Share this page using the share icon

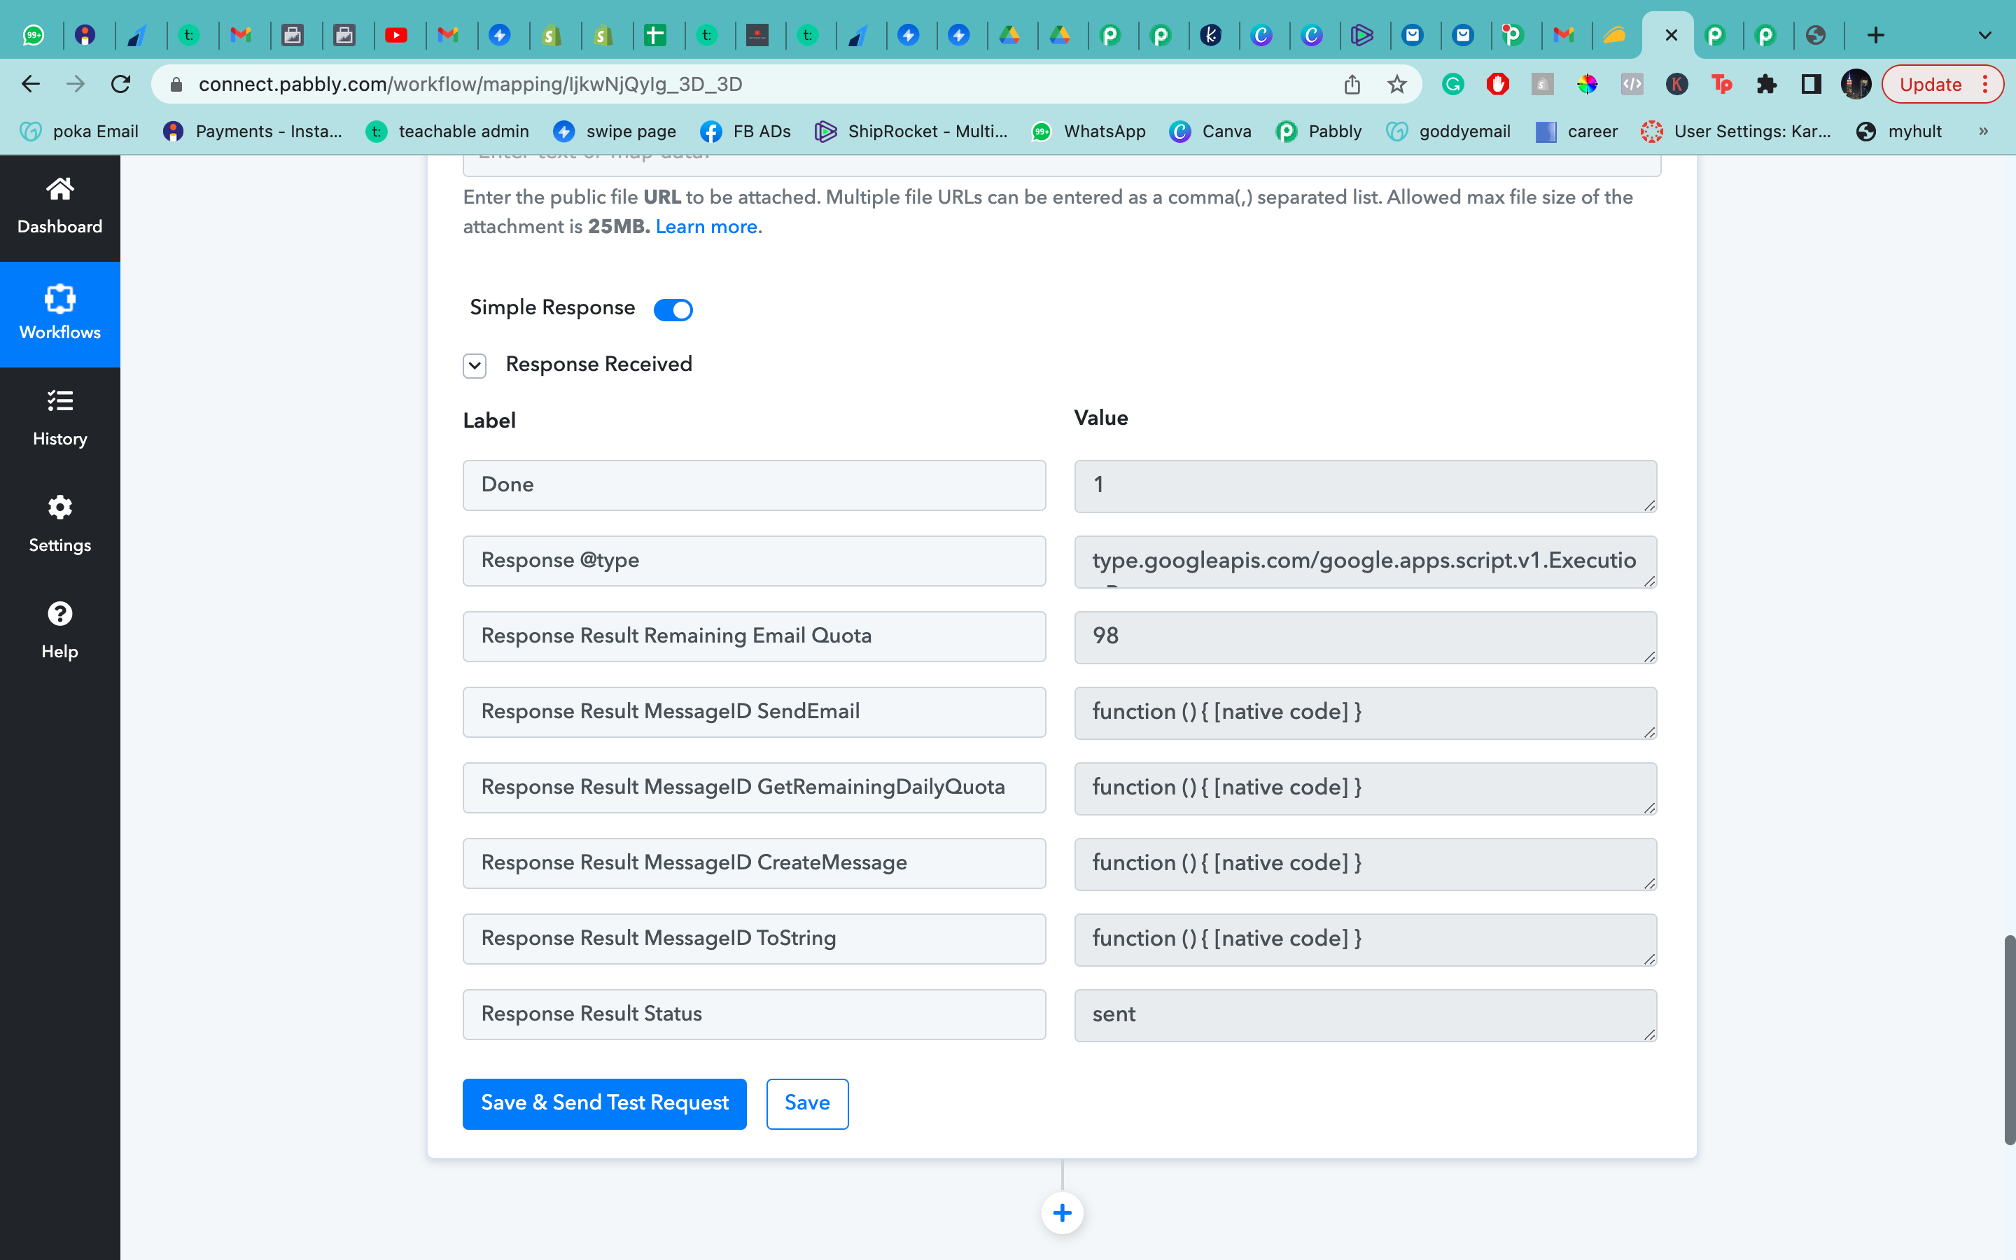tap(1352, 84)
